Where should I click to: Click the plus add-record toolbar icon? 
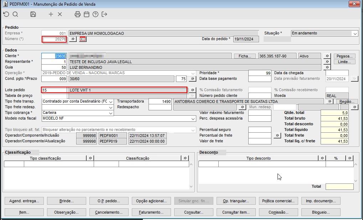(x=51, y=14)
